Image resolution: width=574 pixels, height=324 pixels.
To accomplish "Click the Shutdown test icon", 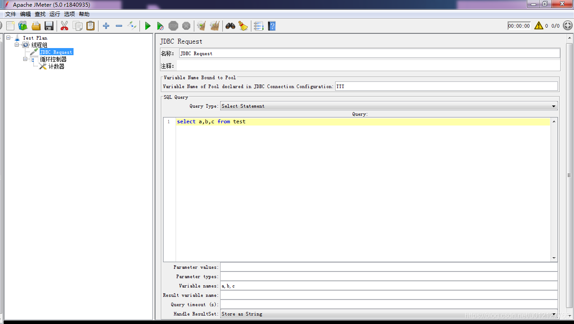I will 186,26.
